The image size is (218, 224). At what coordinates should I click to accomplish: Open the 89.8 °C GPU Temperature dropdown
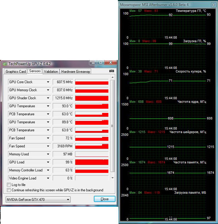48,122
